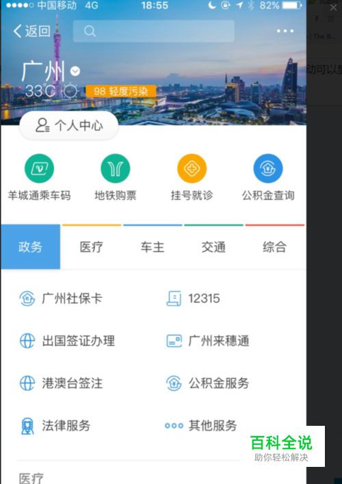Image resolution: width=342 pixels, height=484 pixels.
Task: Expand the 广州 city dropdown arrow
Action: [x=75, y=71]
